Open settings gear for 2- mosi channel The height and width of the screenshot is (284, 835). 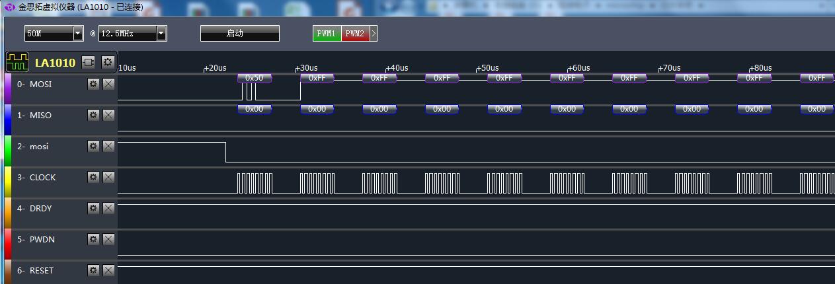click(x=93, y=146)
